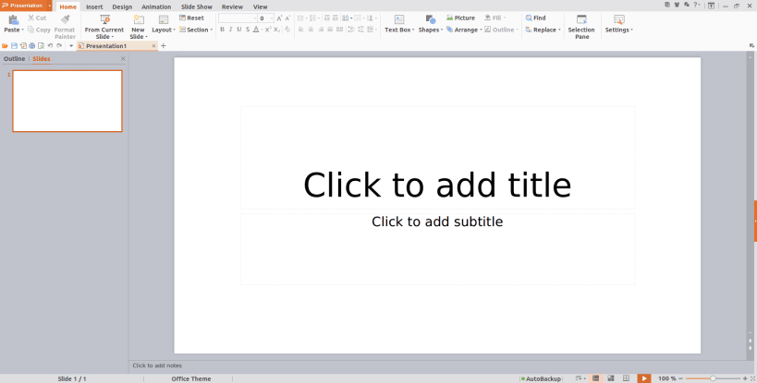Switch to the Review tab
Image resolution: width=757 pixels, height=383 pixels.
232,6
